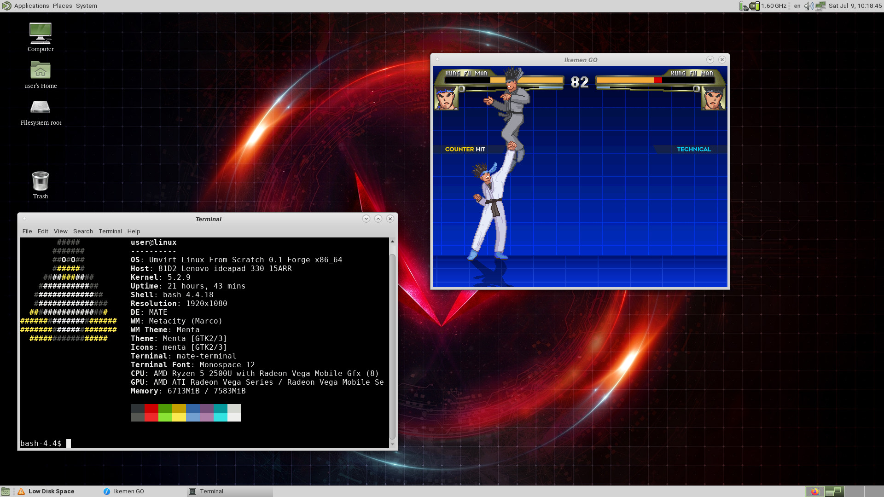The image size is (884, 497).
Task: Click the battery power tray icon
Action: 744,6
